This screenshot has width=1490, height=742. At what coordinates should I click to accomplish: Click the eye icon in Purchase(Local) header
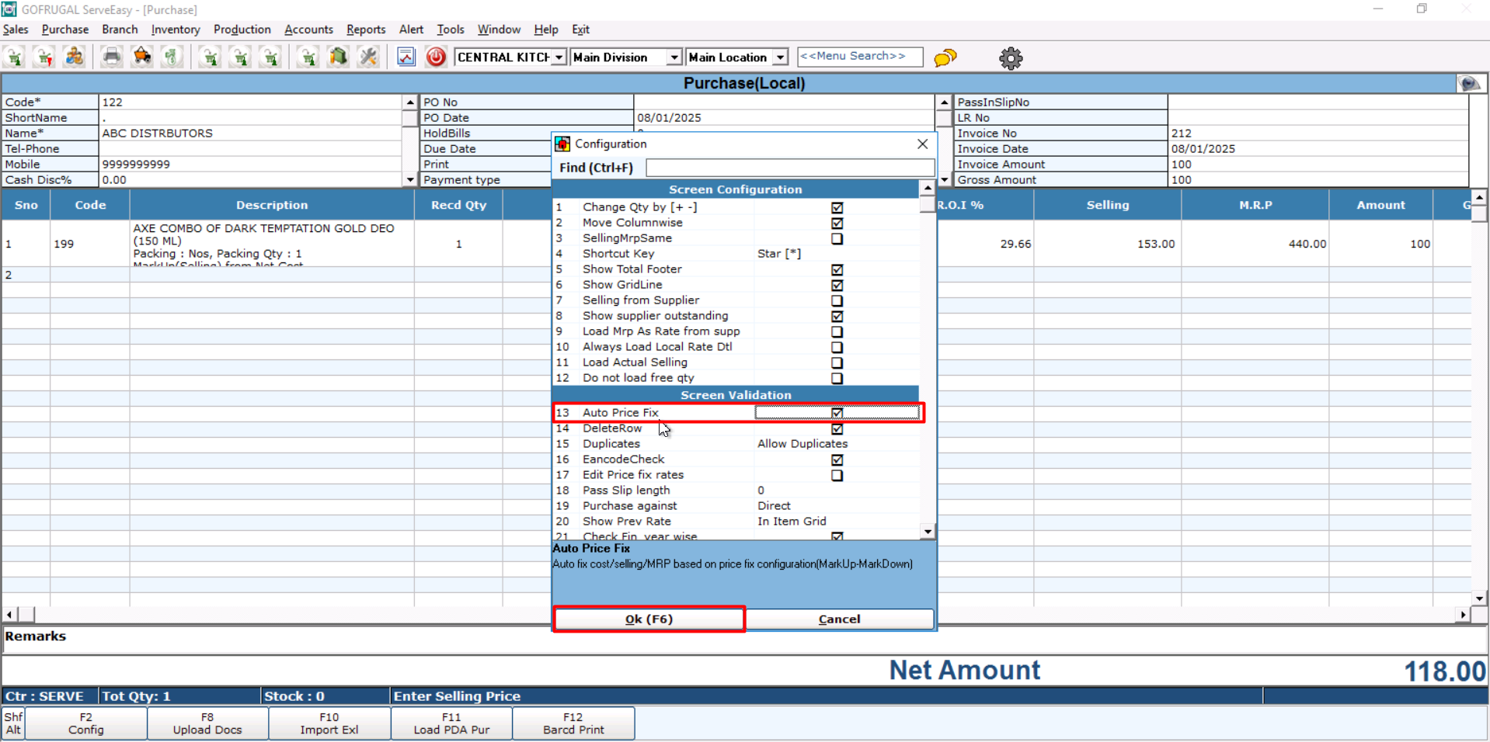(x=1468, y=83)
